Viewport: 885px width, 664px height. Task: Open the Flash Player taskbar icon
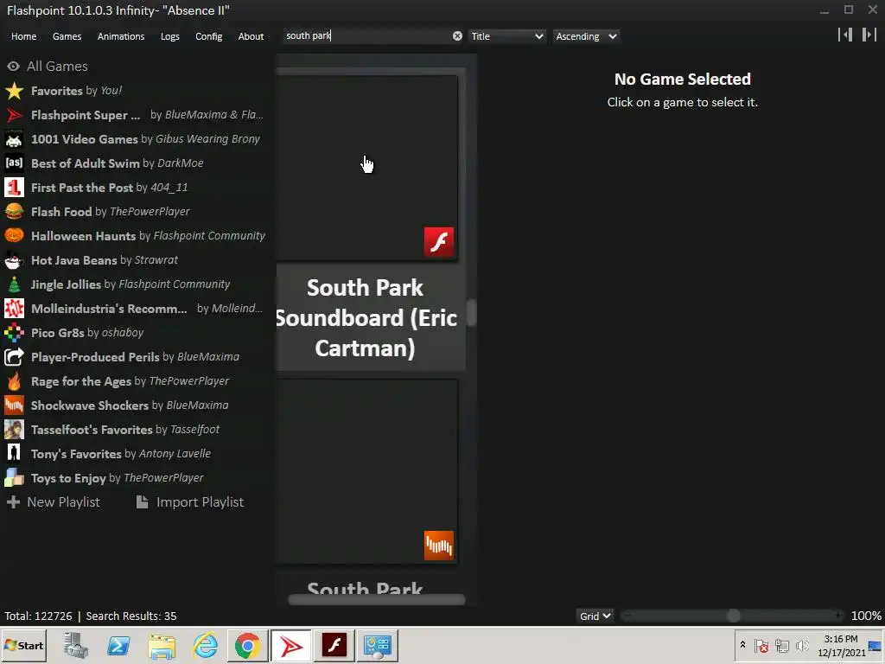[334, 645]
